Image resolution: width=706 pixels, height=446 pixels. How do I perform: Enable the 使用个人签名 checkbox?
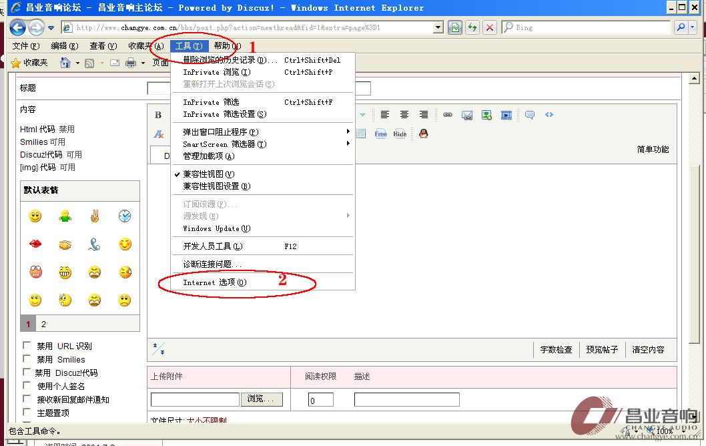click(x=27, y=386)
